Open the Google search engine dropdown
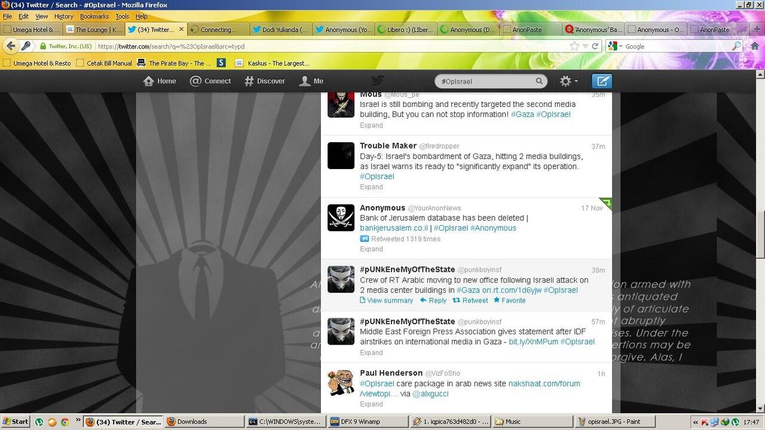Screen dimensions: 765x430 coord(616,46)
